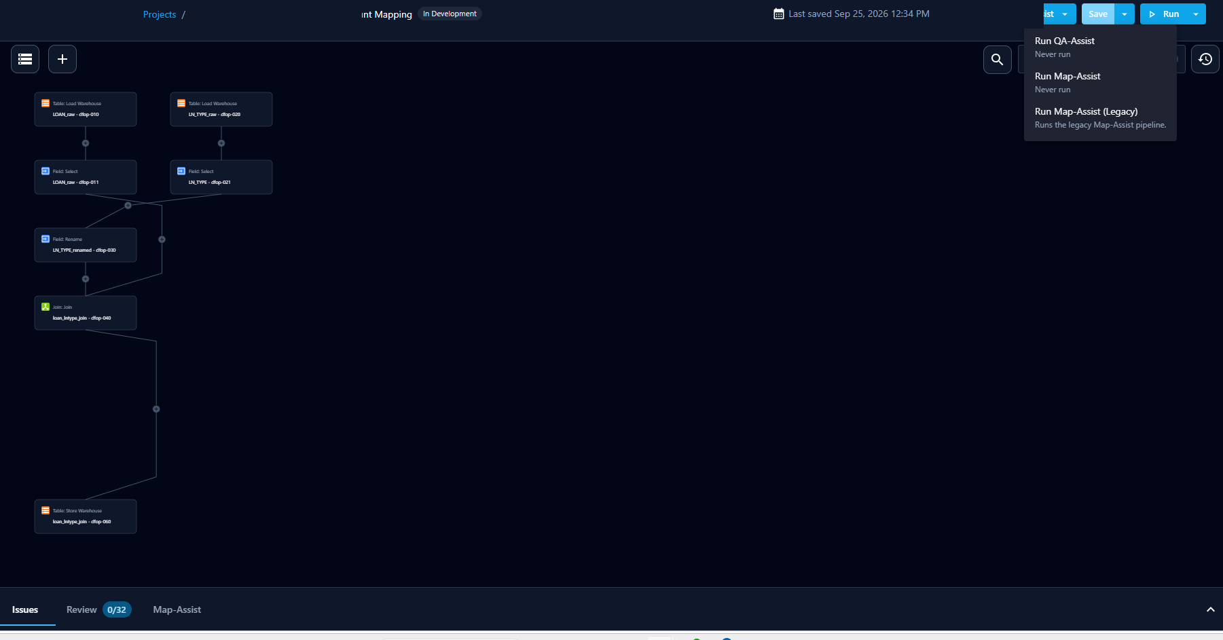Click the In Development status badge

tap(450, 14)
